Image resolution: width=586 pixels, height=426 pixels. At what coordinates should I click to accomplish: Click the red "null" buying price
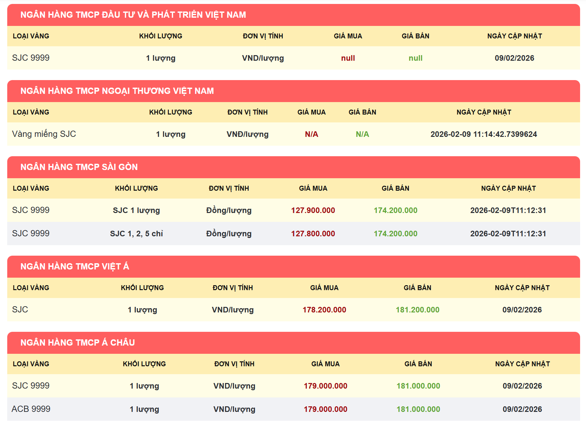(x=348, y=58)
